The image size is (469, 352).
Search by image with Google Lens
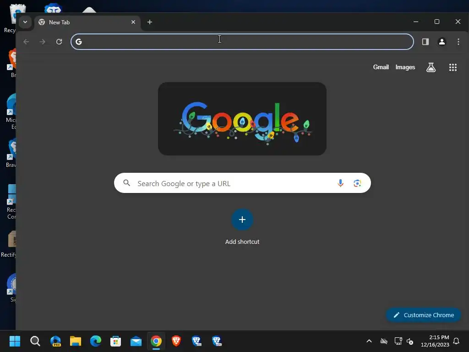coord(357,183)
